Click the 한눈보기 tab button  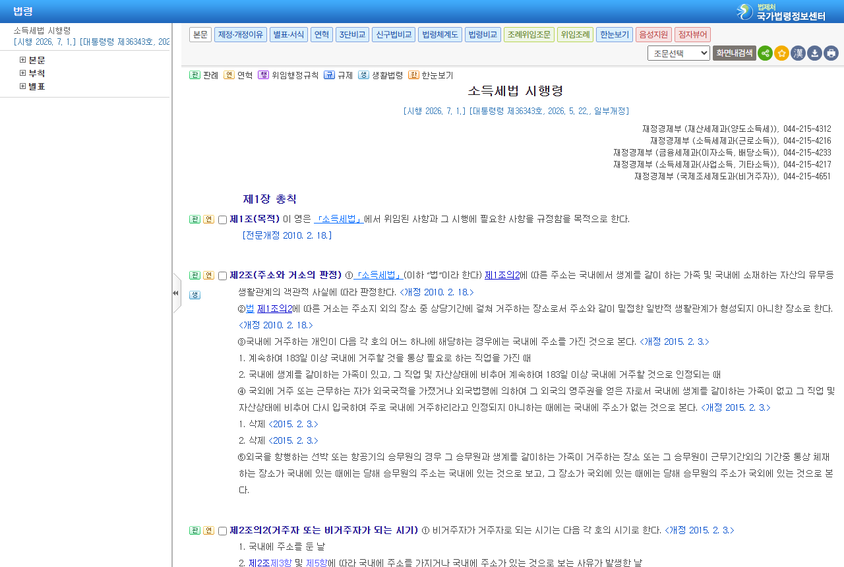(x=615, y=35)
